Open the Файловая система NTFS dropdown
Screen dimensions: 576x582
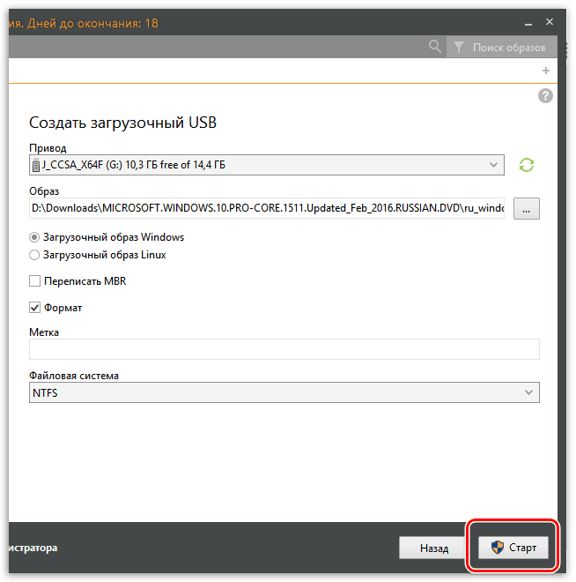point(528,392)
